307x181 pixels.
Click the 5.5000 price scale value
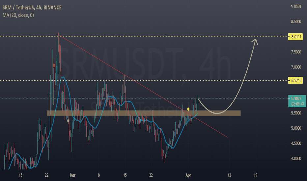point(296,113)
